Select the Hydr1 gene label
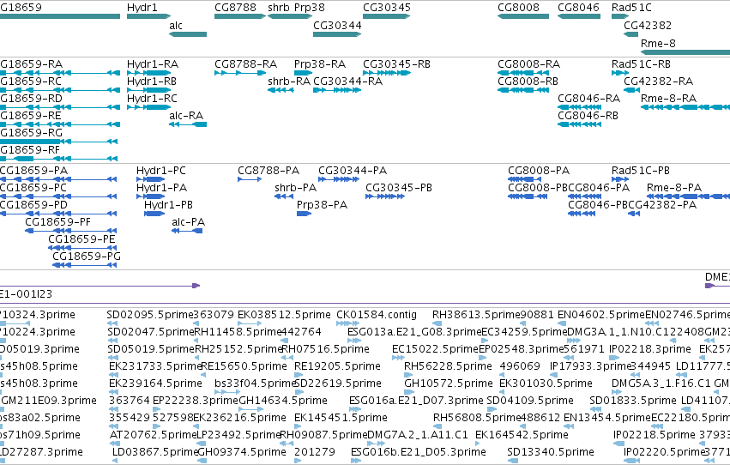The image size is (730, 465). pos(142,8)
